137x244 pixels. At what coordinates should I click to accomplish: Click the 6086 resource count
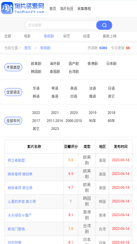tap(103, 48)
